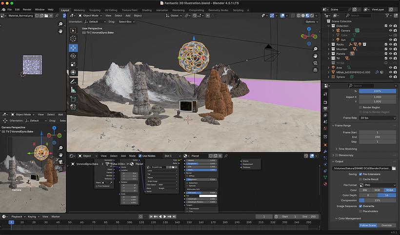400x235 pixels.
Task: Open the Render menu in top bar
Action: pos(27,9)
